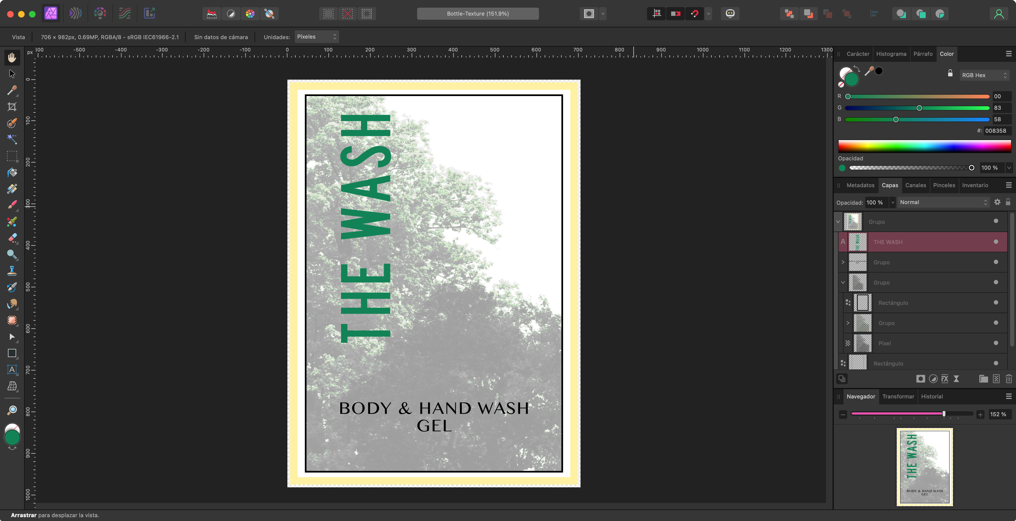Add a Mask Layer from Layers panel
The image size is (1016, 521).
click(x=920, y=379)
